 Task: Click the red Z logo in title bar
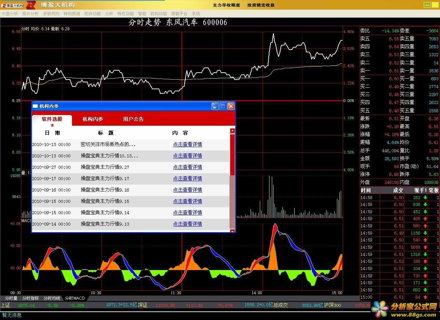[x=31, y=5]
